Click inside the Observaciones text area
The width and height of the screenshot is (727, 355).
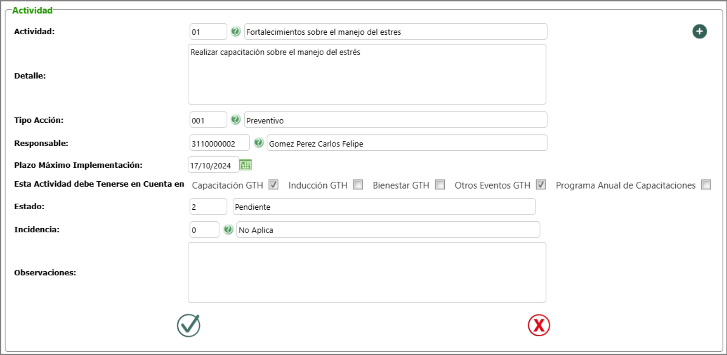[367, 272]
